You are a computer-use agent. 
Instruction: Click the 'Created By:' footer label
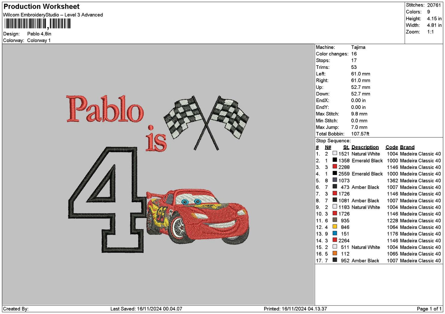(x=16, y=309)
